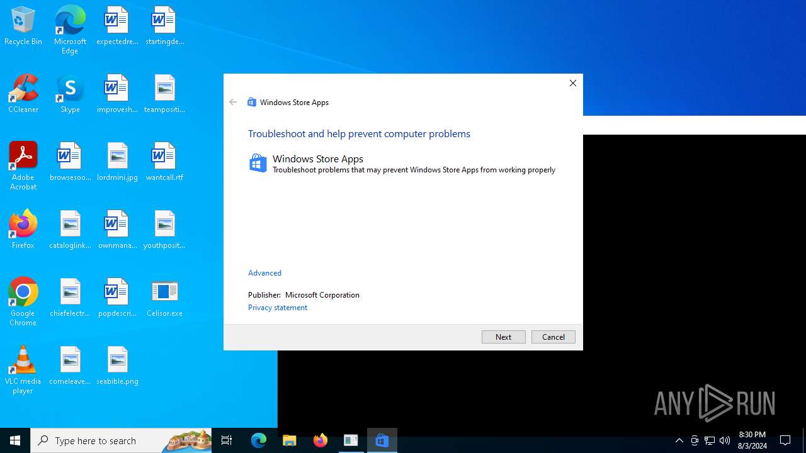This screenshot has width=806, height=453.
Task: Open Firefox from the taskbar
Action: pyautogui.click(x=321, y=440)
